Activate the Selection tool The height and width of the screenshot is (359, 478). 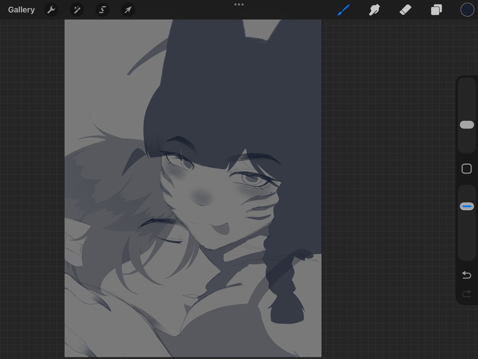102,10
